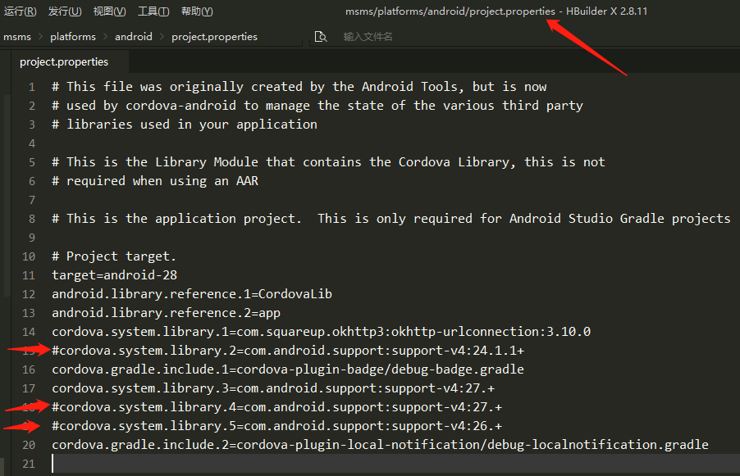Select the project.properties editor tab
This screenshot has width=740, height=476.
pos(64,61)
